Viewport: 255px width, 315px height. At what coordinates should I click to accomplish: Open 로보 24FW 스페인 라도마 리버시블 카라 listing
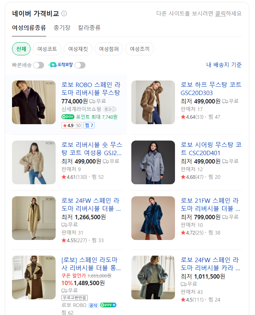(x=210, y=264)
